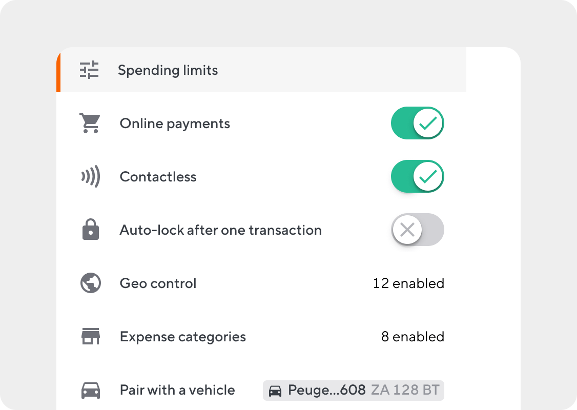
Task: Open the Pair with a vehicle row
Action: pyautogui.click(x=177, y=390)
